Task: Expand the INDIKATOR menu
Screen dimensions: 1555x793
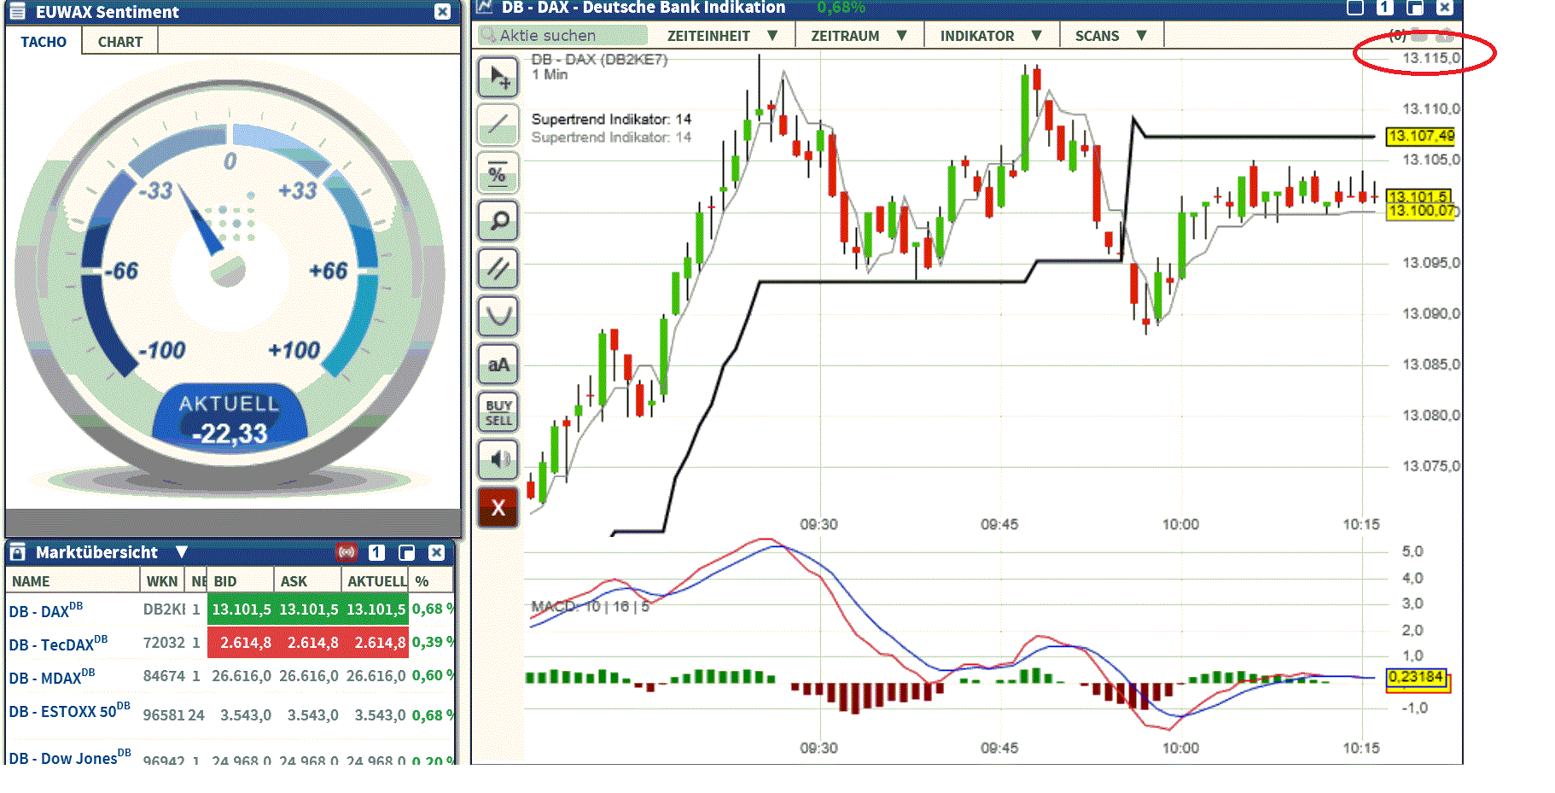Action: [990, 35]
